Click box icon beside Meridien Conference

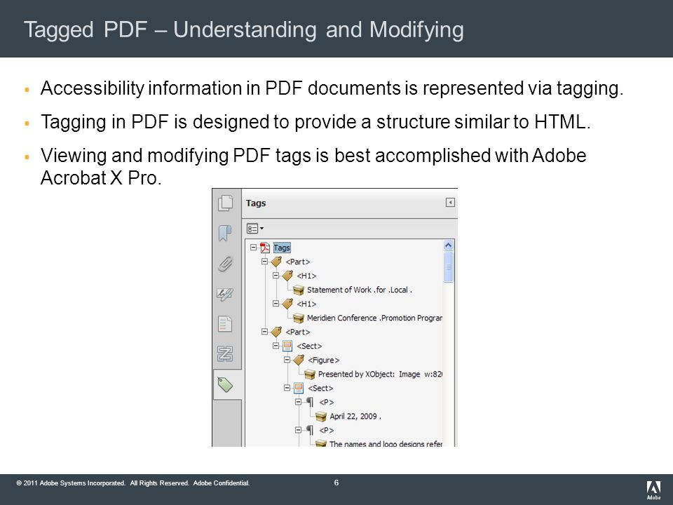coord(299,318)
